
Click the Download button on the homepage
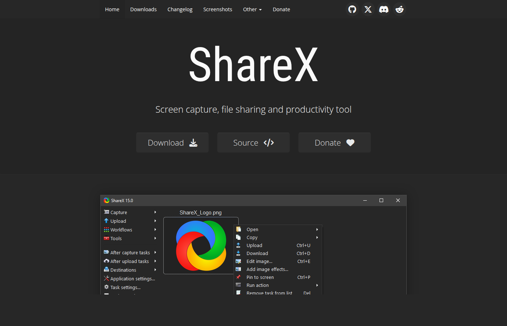point(172,142)
